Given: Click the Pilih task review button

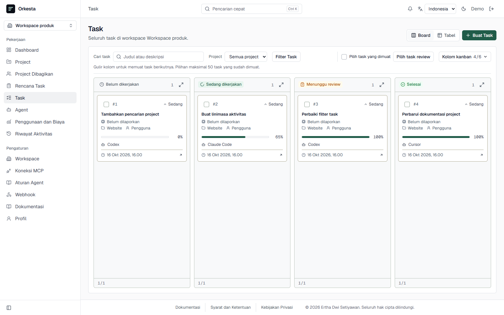Looking at the screenshot, I should click(x=413, y=57).
